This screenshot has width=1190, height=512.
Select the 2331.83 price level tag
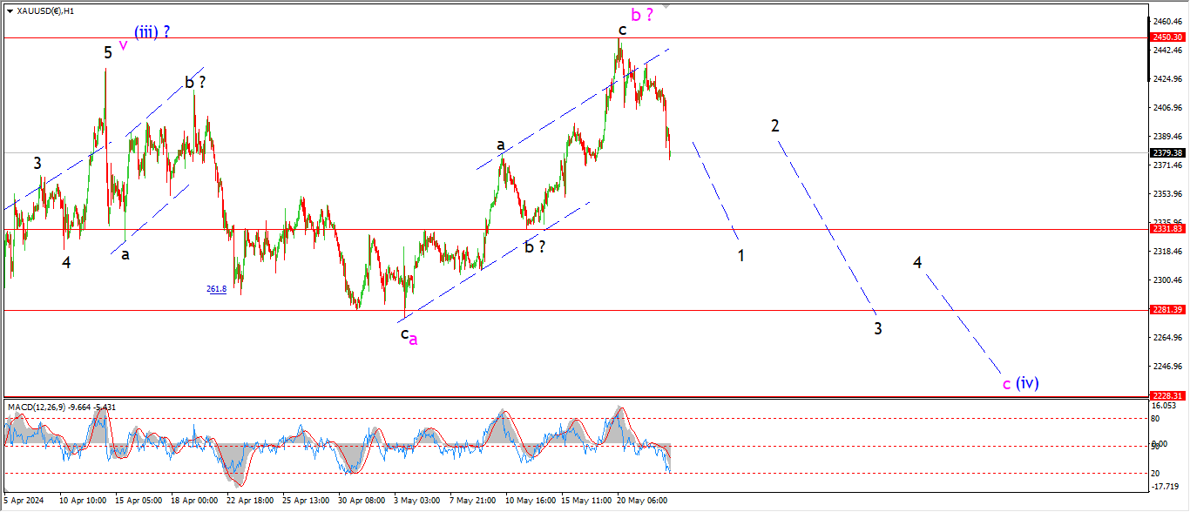click(1166, 229)
